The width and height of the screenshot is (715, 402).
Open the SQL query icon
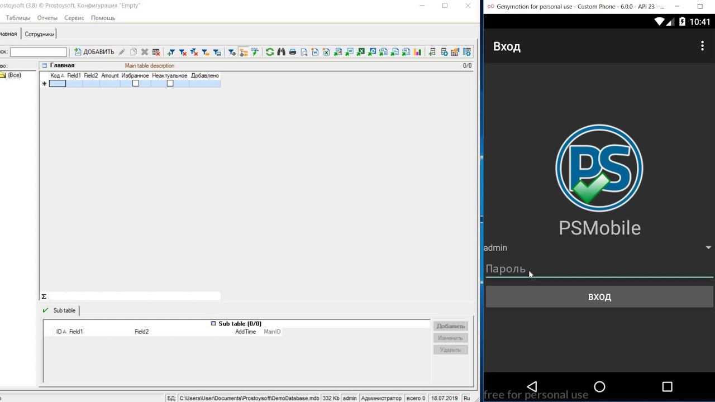coord(255,52)
